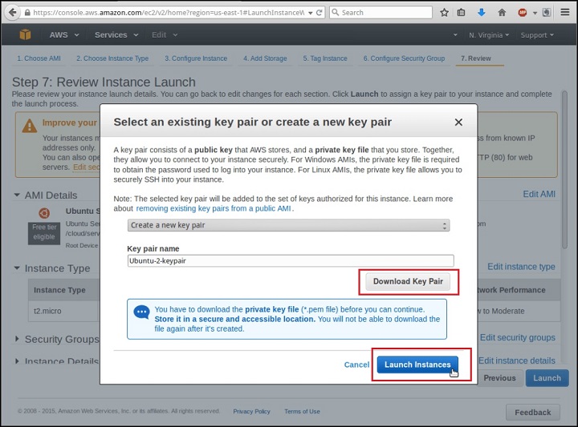This screenshot has width=578, height=427.
Task: Open the Edit menu in AWS bar
Action: pos(165,35)
